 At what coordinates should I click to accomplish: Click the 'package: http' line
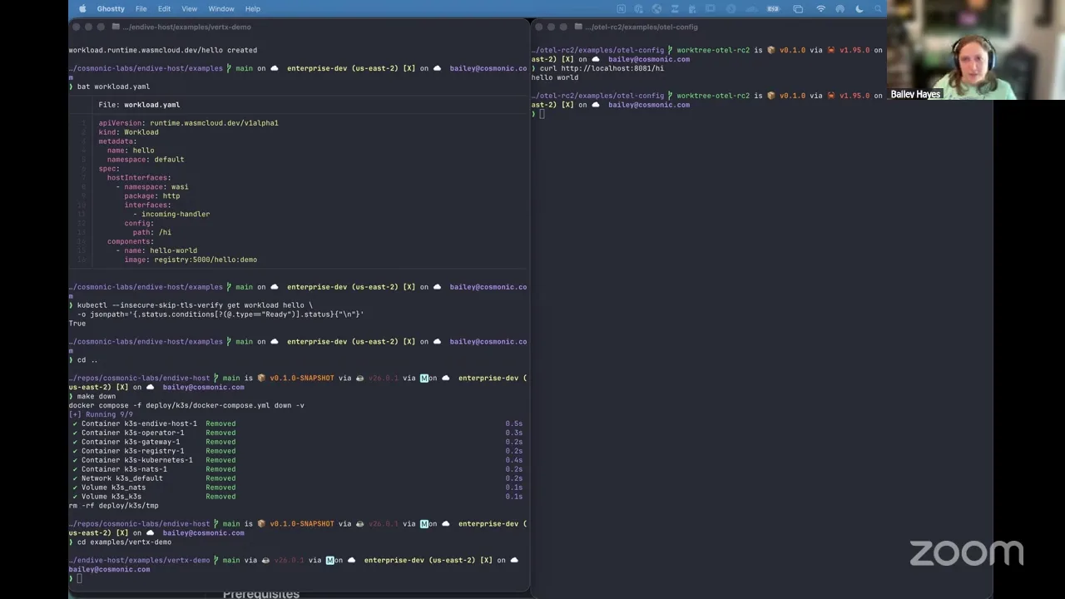pos(152,196)
